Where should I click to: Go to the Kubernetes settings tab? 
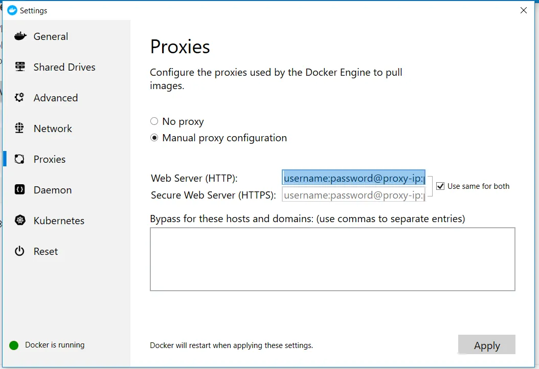[59, 221]
